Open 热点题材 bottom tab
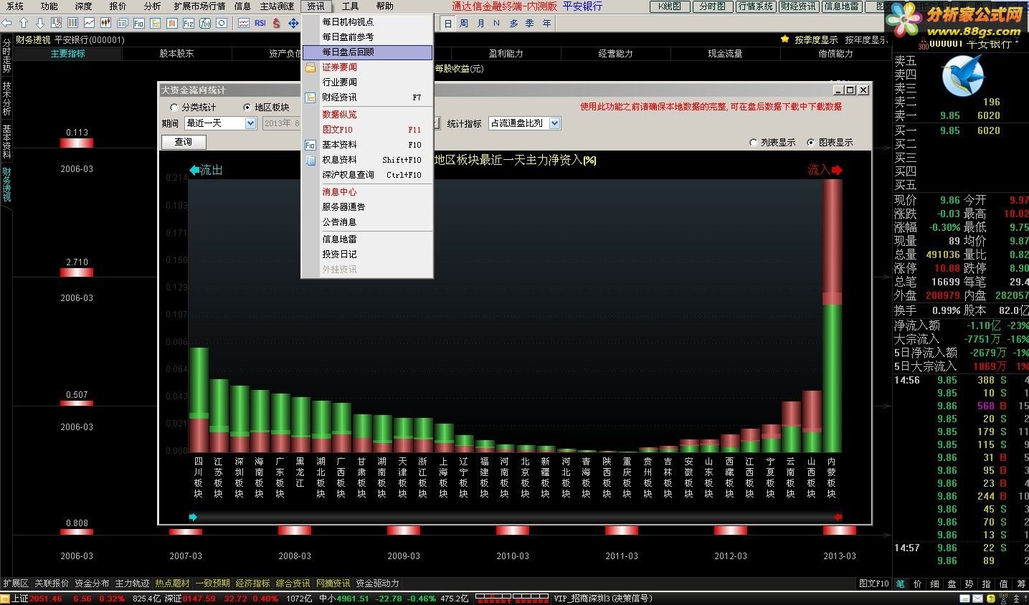 tap(173, 583)
